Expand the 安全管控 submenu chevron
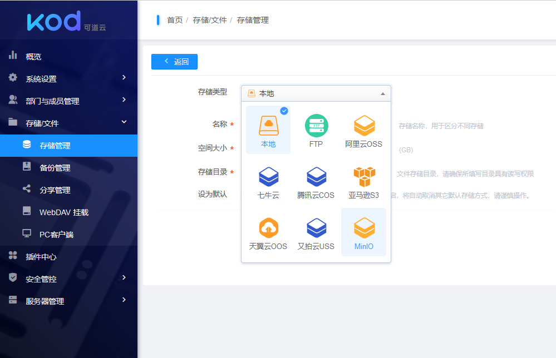Image resolution: width=556 pixels, height=358 pixels. pos(124,277)
